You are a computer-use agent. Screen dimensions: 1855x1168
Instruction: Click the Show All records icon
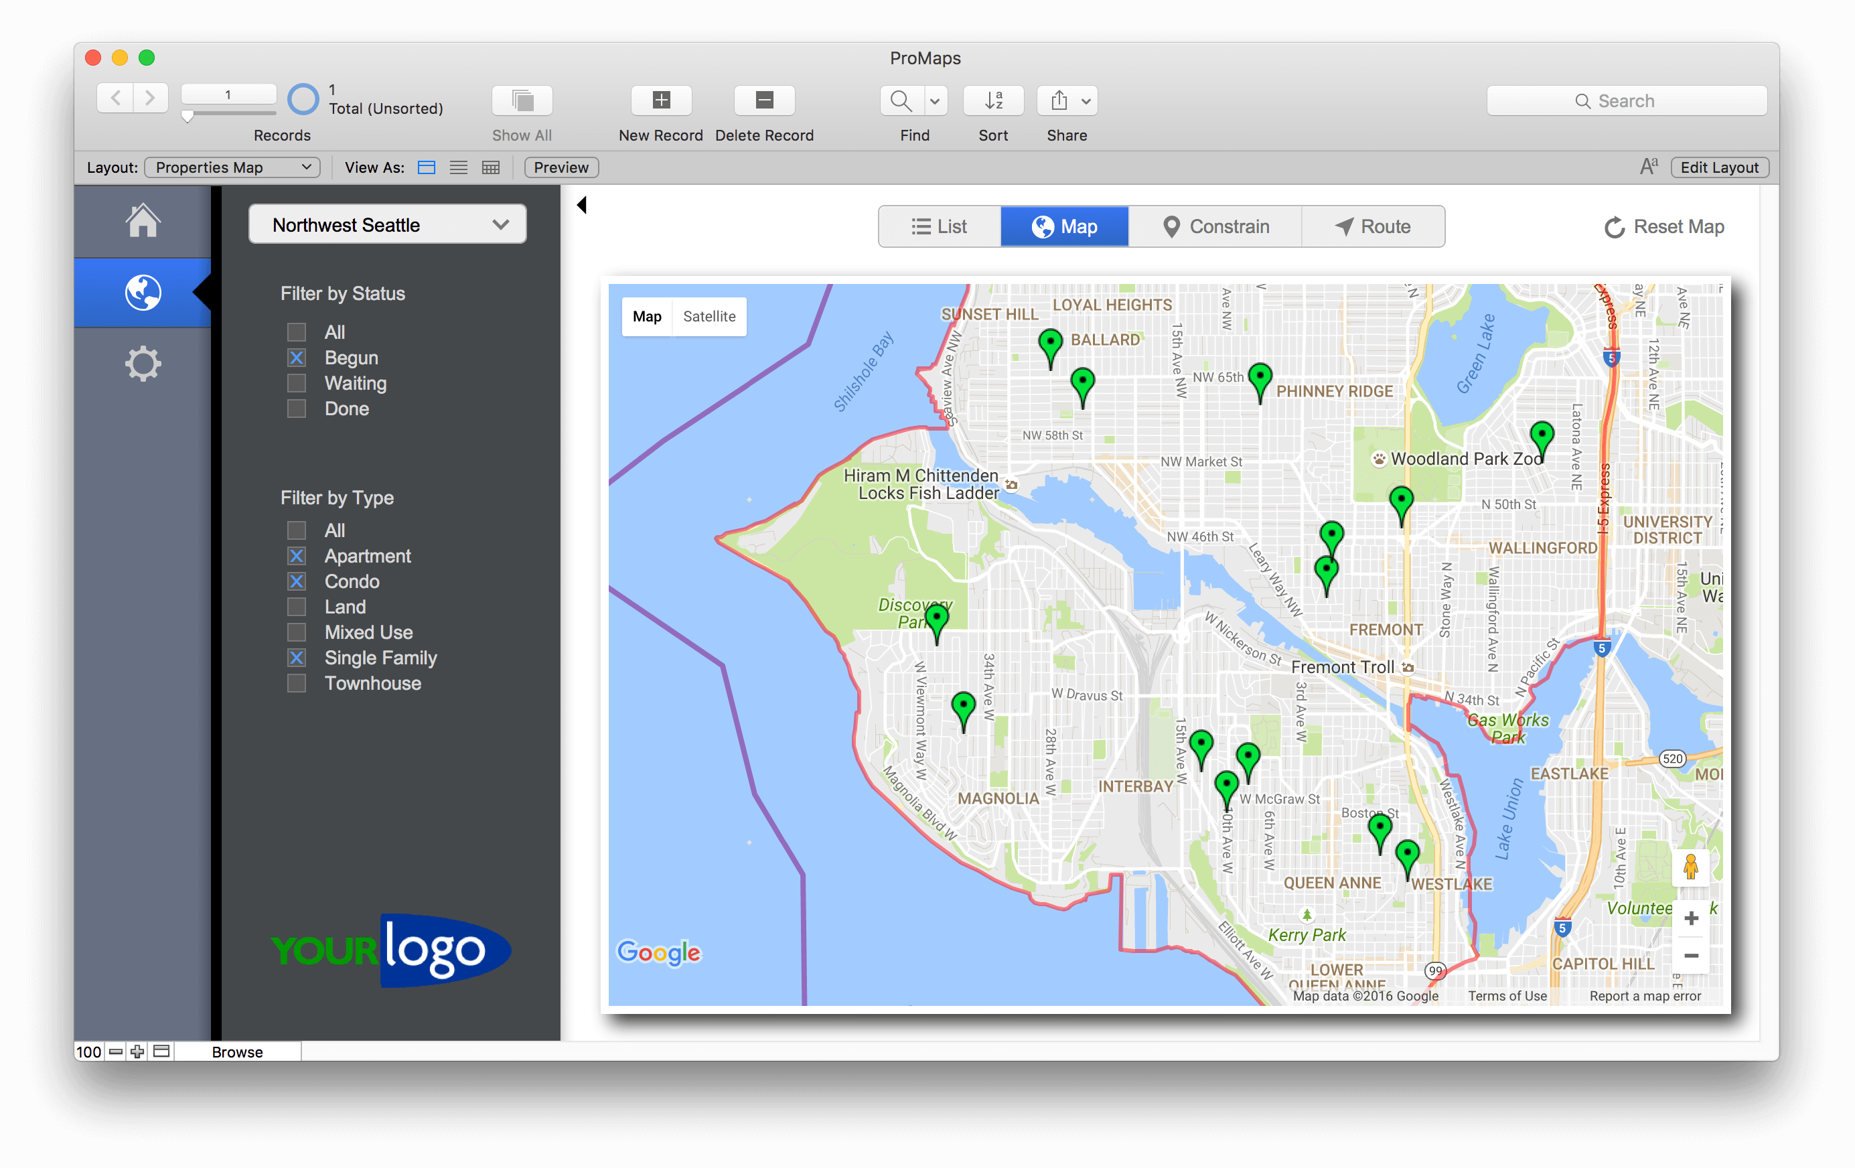pos(522,100)
